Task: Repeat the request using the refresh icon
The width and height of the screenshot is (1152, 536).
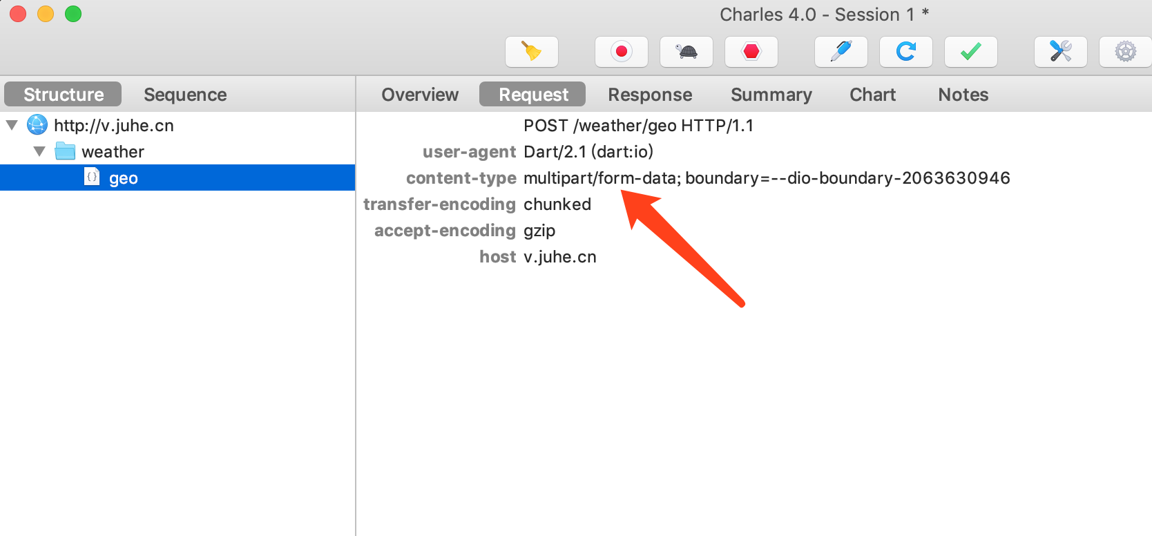Action: (906, 52)
